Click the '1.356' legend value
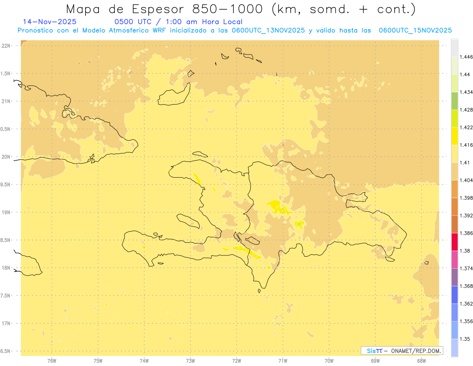 pyautogui.click(x=466, y=321)
